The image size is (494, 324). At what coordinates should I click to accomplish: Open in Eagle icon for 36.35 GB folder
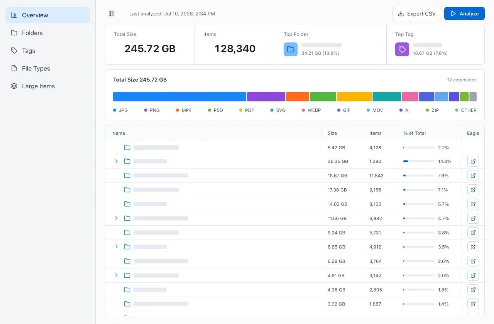(x=473, y=161)
